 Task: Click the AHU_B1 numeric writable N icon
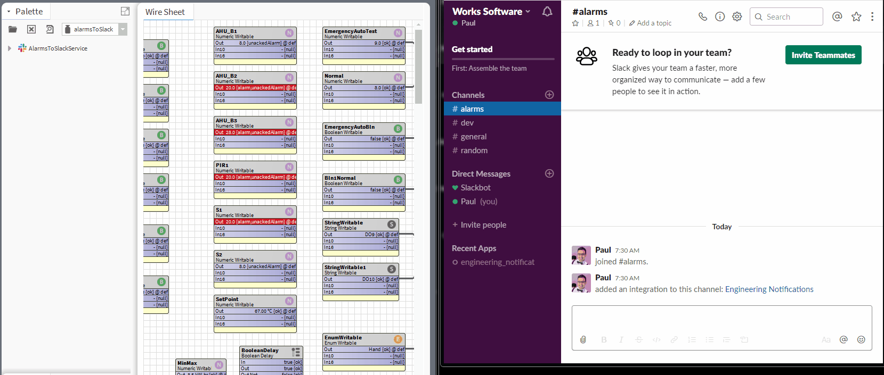click(289, 33)
